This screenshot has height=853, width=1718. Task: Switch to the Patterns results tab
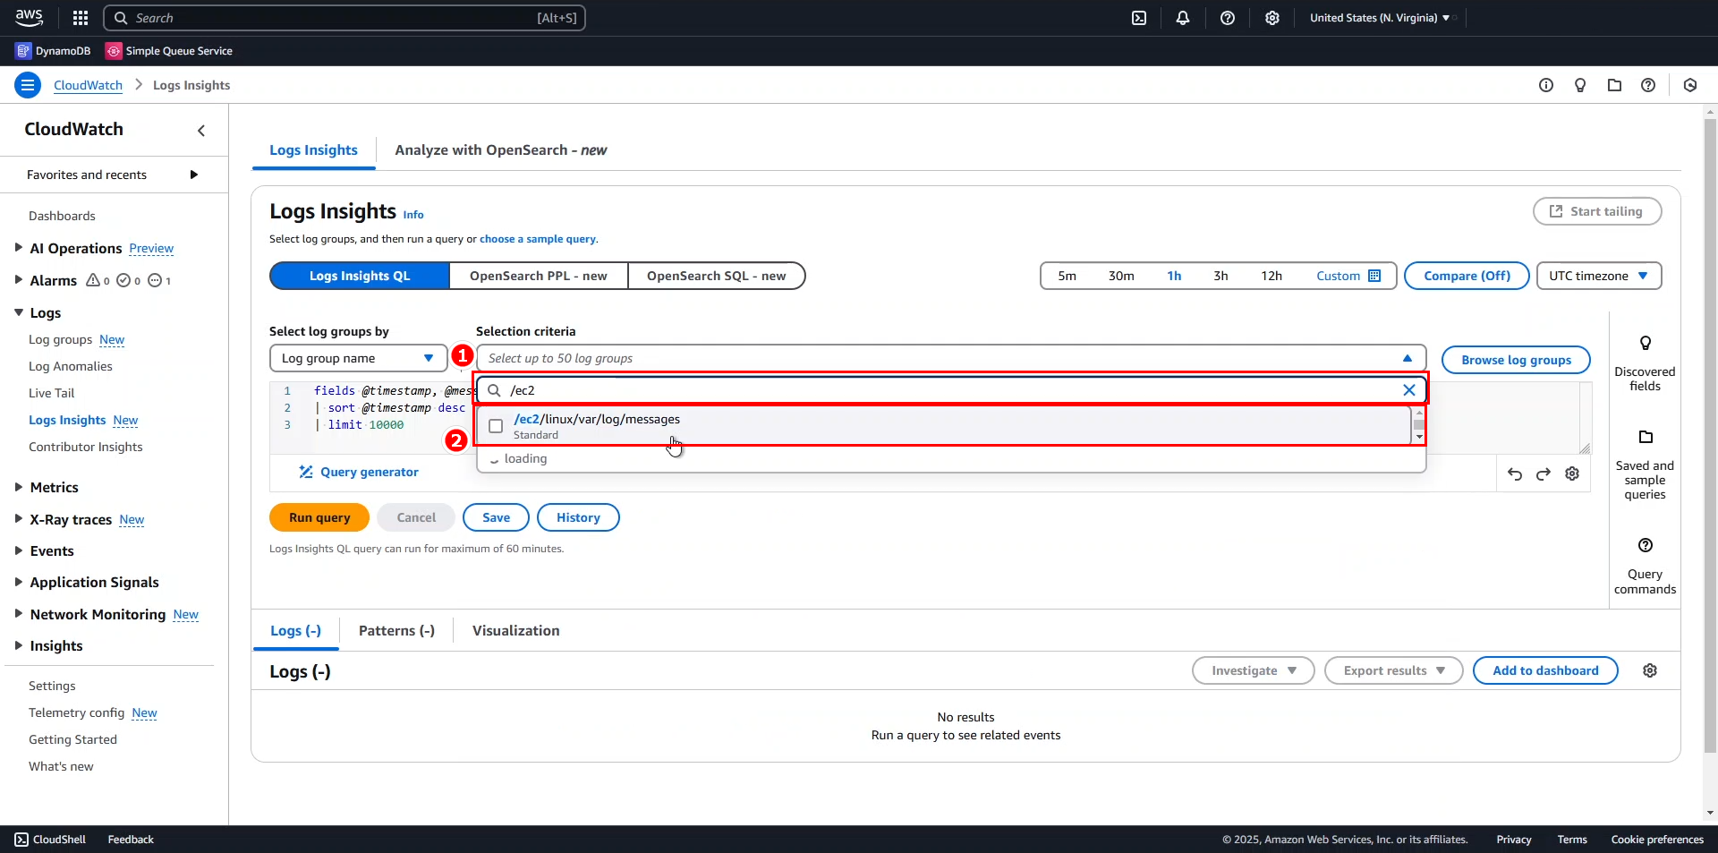pyautogui.click(x=396, y=631)
